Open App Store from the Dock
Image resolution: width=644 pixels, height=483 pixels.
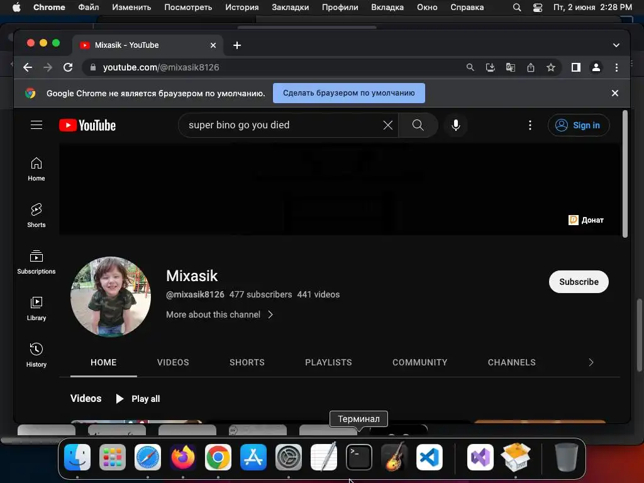(253, 457)
